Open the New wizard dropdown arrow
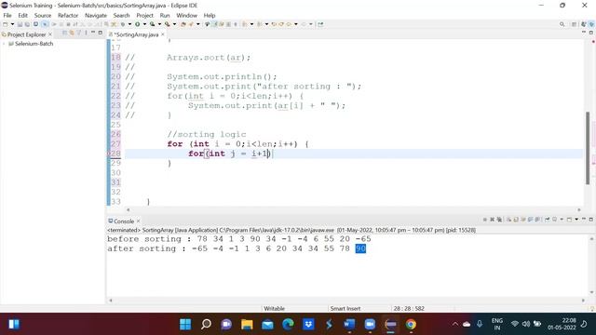The image size is (596, 335). (x=12, y=24)
